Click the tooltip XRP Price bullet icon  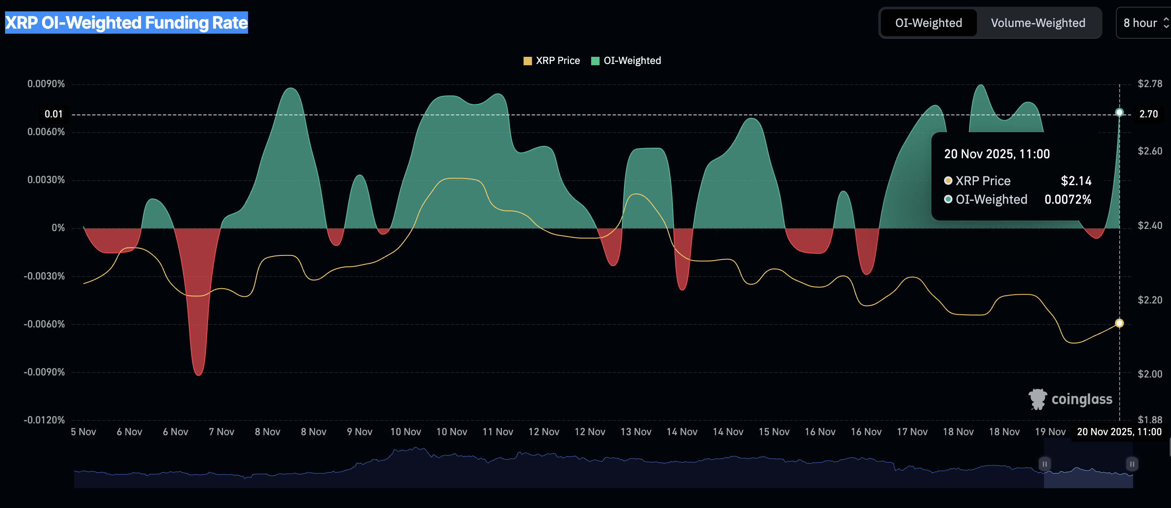coord(948,181)
